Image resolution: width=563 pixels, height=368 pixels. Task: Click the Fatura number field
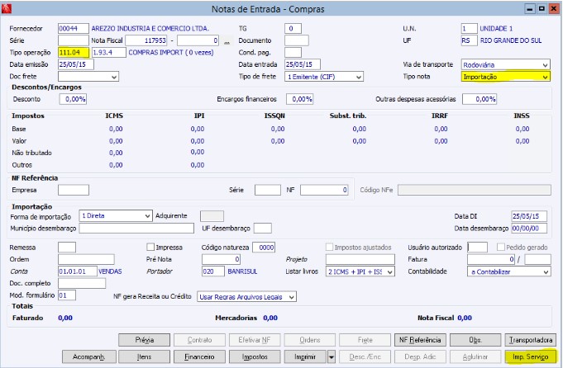491,259
